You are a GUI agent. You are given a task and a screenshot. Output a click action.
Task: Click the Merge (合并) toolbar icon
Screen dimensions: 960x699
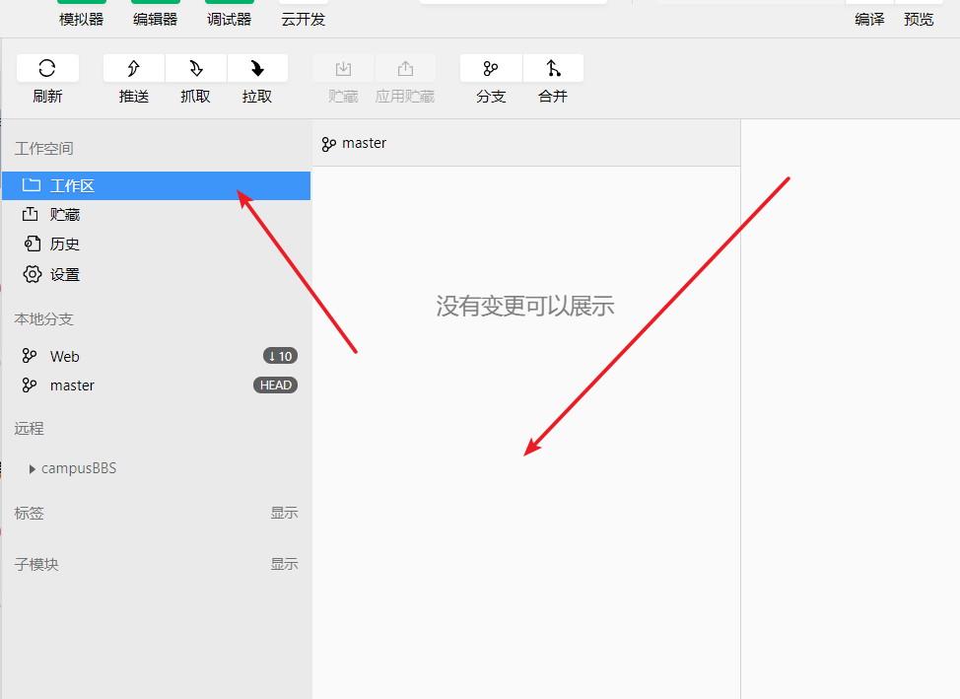click(553, 68)
